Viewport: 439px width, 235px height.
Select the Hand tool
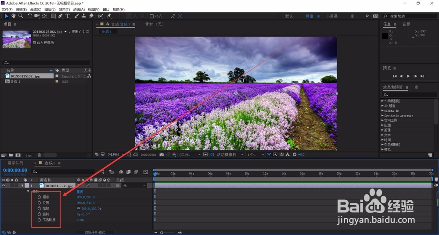click(x=14, y=16)
